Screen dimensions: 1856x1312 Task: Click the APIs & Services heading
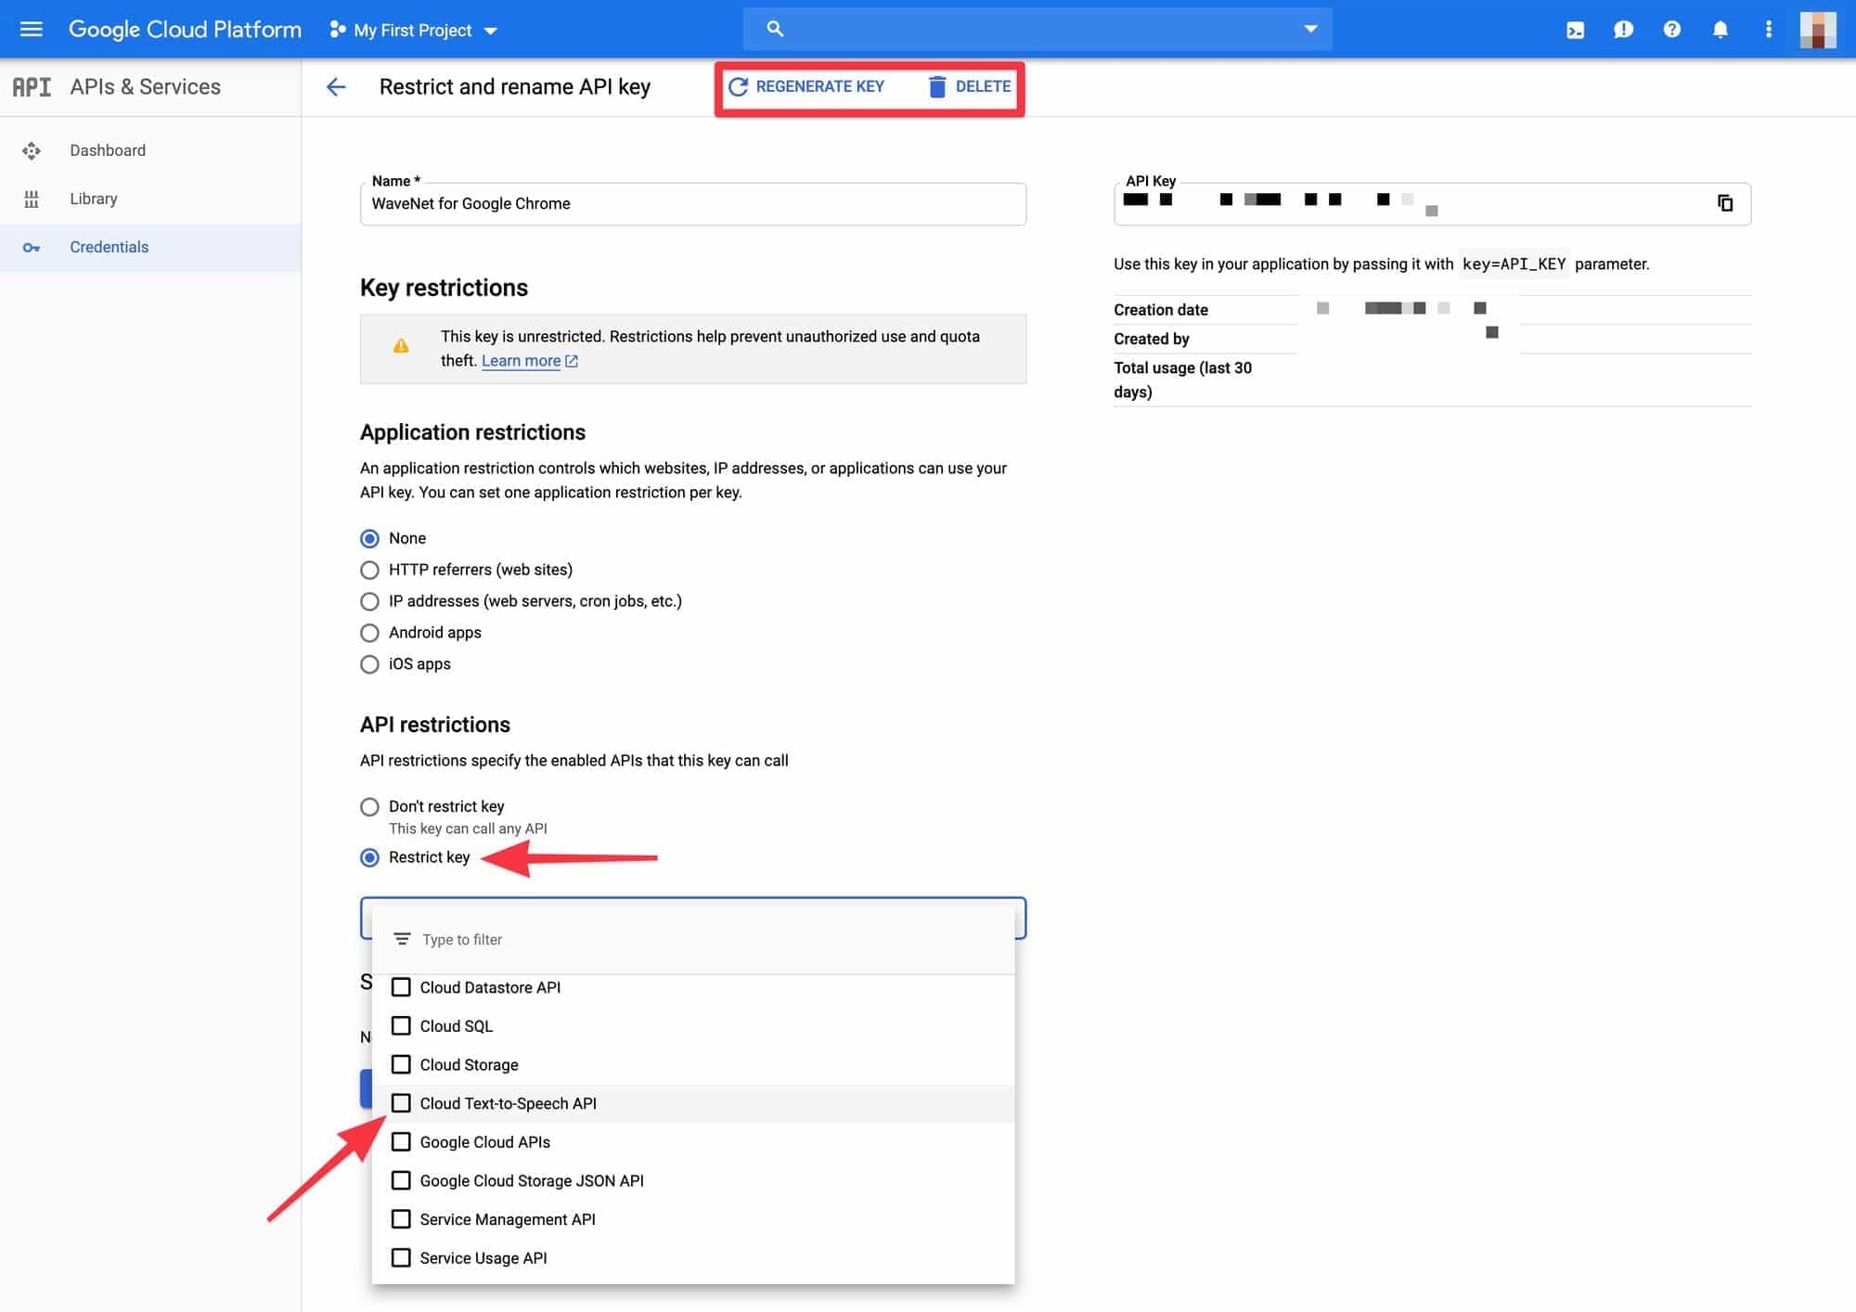[145, 86]
